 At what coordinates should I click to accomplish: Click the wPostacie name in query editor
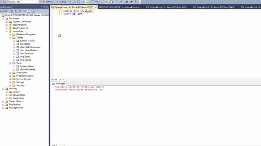coord(86,11)
